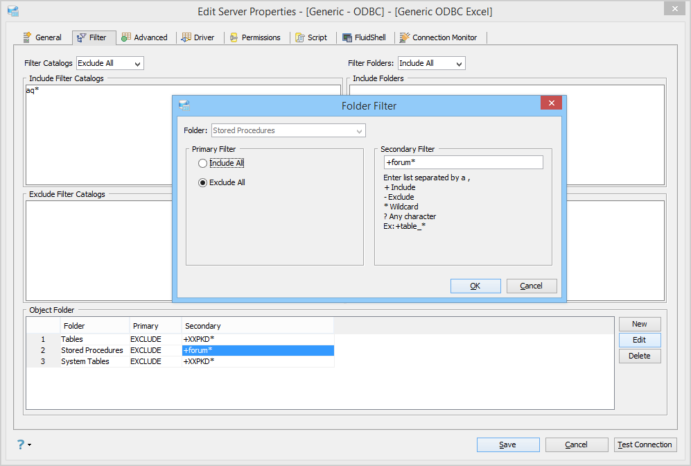Click row number 1 in Object Folder table

pos(43,339)
